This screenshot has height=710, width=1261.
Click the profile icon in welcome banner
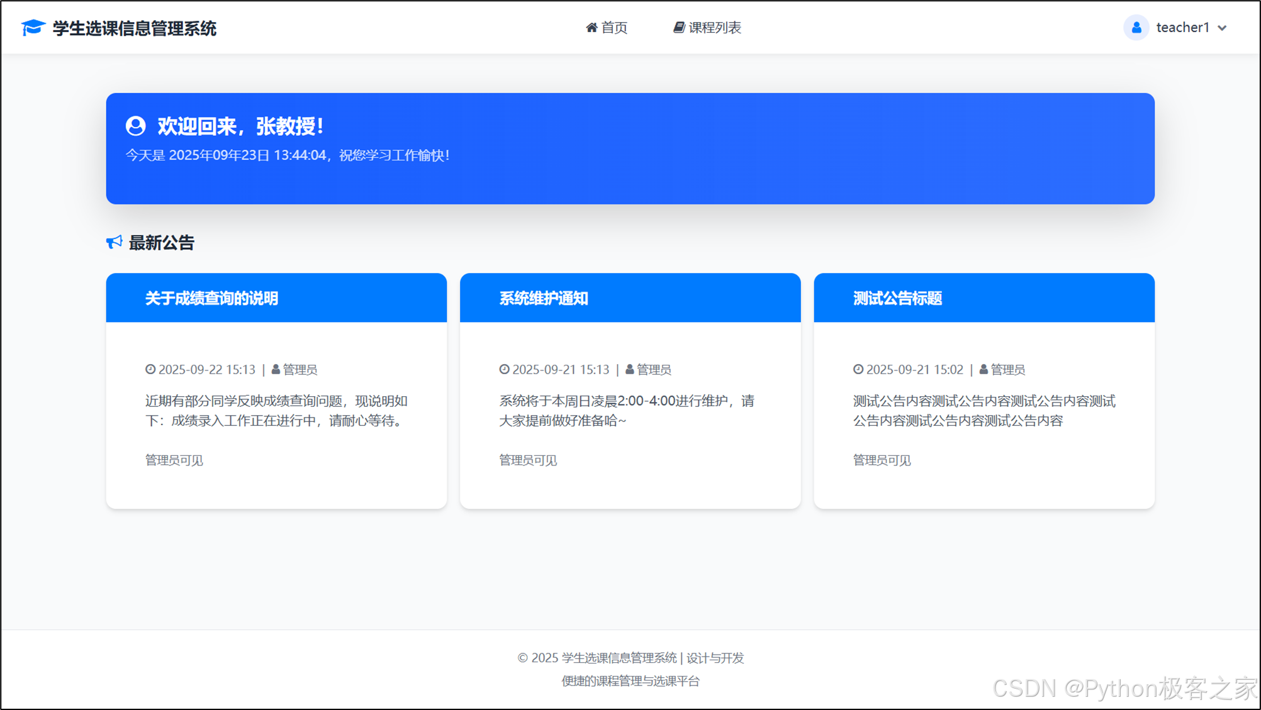coord(135,126)
